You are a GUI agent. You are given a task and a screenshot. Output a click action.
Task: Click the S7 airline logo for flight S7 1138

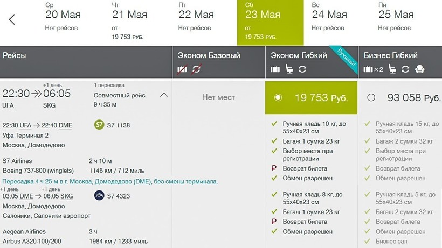coord(99,125)
